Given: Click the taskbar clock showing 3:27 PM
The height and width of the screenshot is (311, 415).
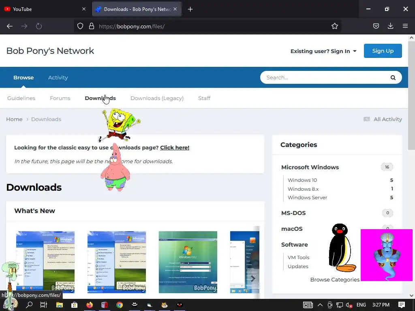Looking at the screenshot, I should (381, 305).
